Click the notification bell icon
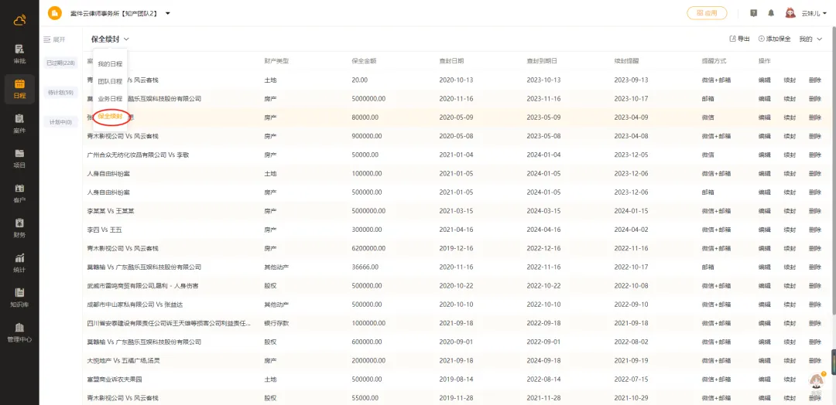The image size is (836, 405). coord(771,13)
